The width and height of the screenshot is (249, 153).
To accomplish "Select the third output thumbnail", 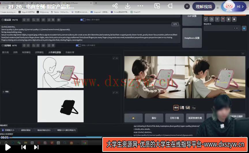I will coord(188,108).
